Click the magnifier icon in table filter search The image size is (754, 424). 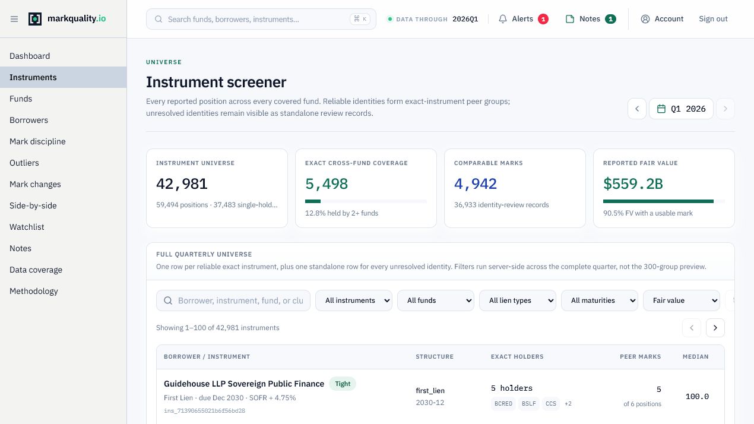pyautogui.click(x=168, y=300)
